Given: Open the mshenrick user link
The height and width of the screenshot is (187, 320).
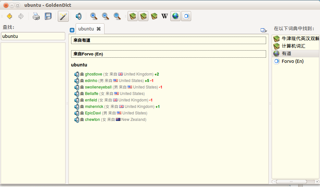Looking at the screenshot, I should coord(94,107).
